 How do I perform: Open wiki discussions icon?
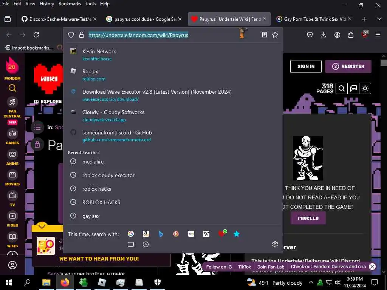(x=353, y=88)
